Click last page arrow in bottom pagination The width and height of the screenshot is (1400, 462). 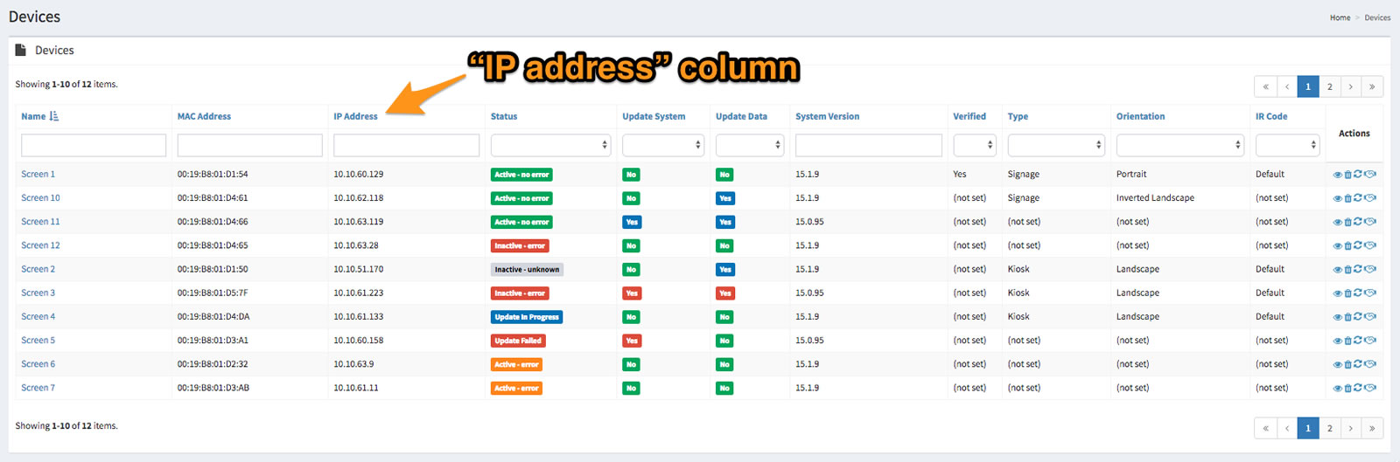(1372, 428)
